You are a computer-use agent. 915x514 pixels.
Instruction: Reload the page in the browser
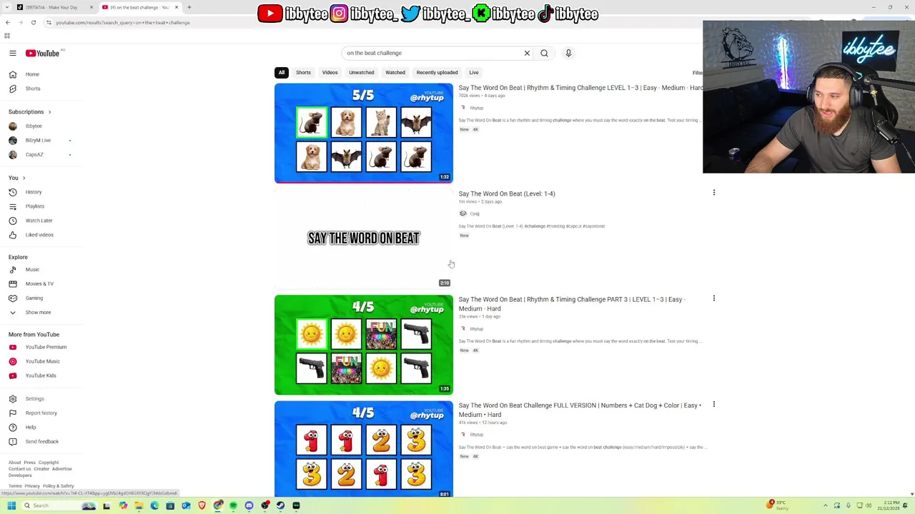(33, 22)
